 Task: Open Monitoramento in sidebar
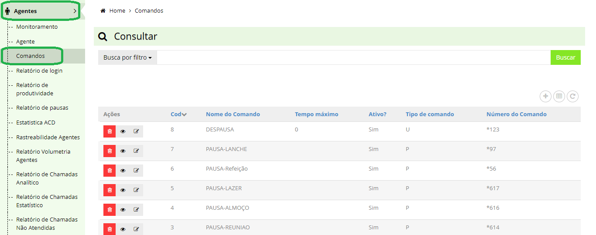(37, 27)
